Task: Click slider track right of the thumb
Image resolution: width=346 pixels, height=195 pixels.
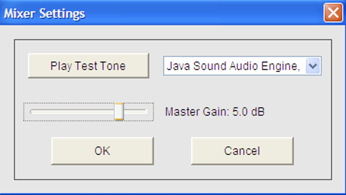Action: [135, 112]
